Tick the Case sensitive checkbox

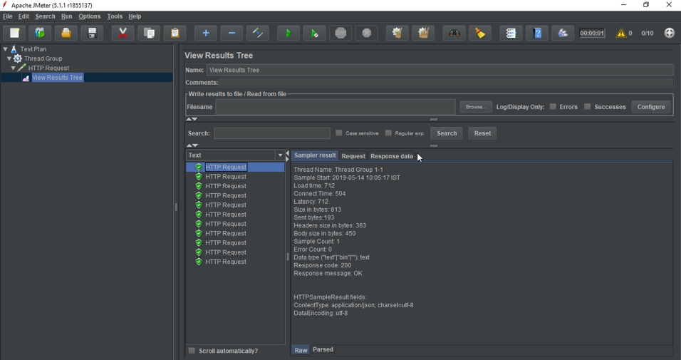click(339, 133)
